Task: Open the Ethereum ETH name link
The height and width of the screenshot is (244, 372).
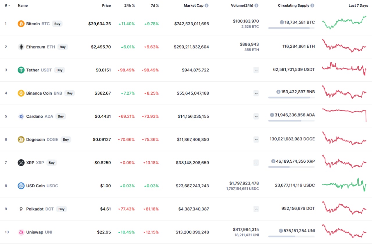Action: click(40, 47)
